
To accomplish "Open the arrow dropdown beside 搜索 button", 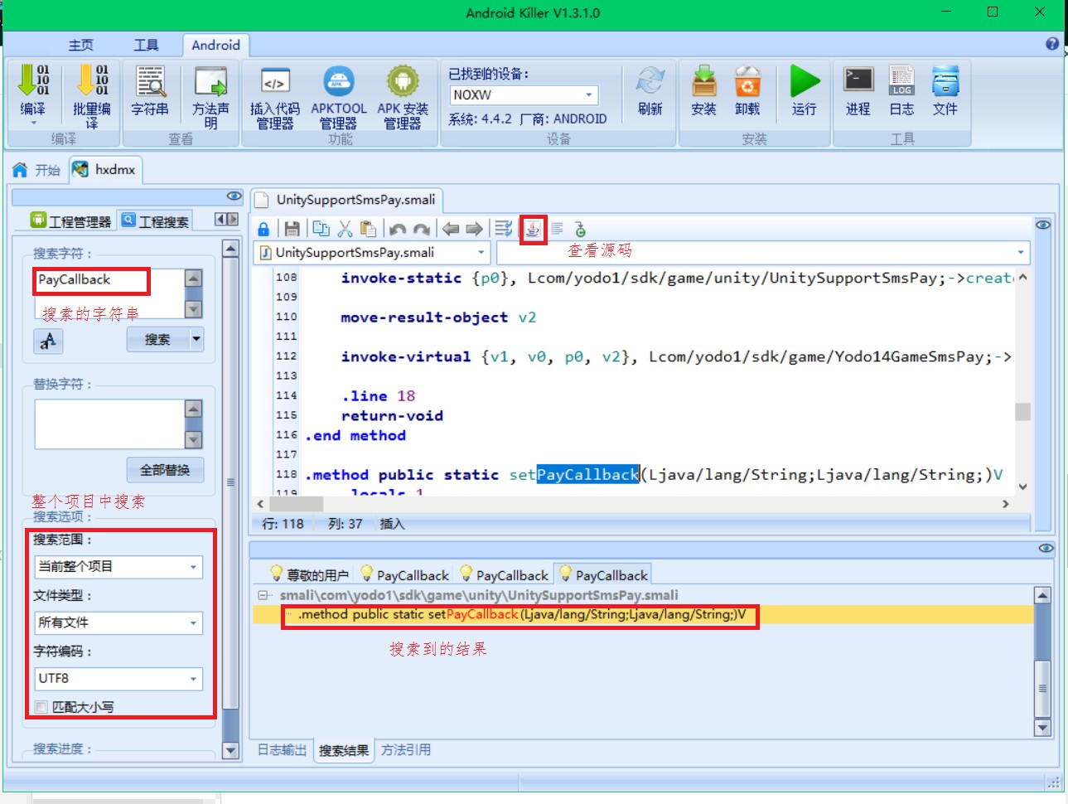I will [x=196, y=339].
